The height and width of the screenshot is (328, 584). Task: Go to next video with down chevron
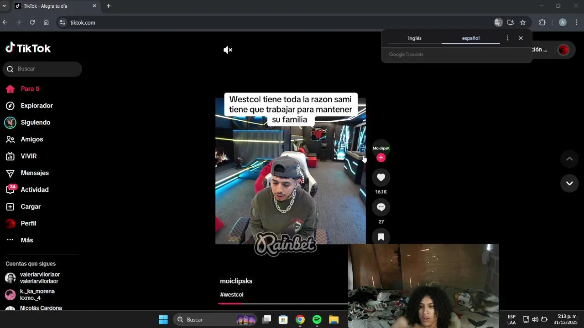(569, 183)
